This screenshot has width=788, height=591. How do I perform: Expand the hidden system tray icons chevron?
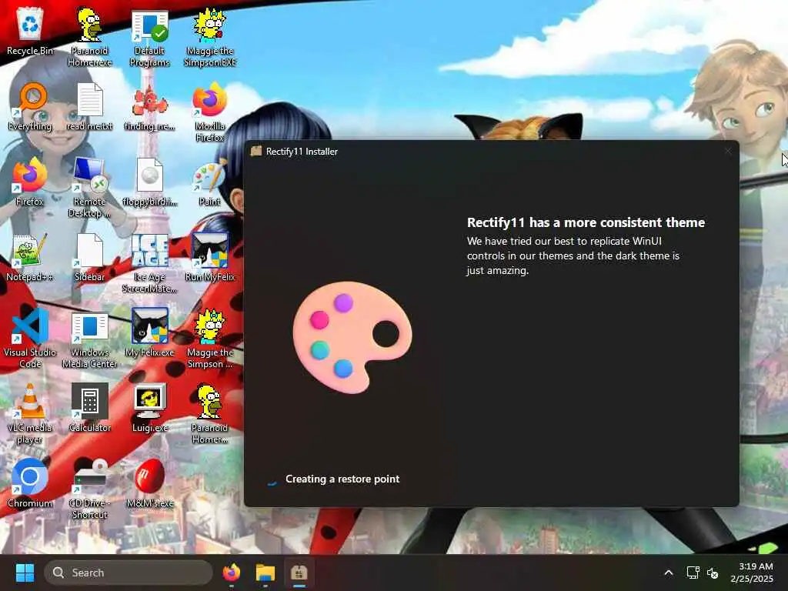click(x=669, y=573)
